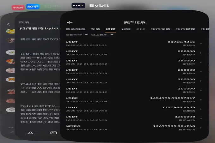The height and width of the screenshot is (143, 215).
Task: Open the Bybit app icon in switcher
Action: tap(78, 5)
